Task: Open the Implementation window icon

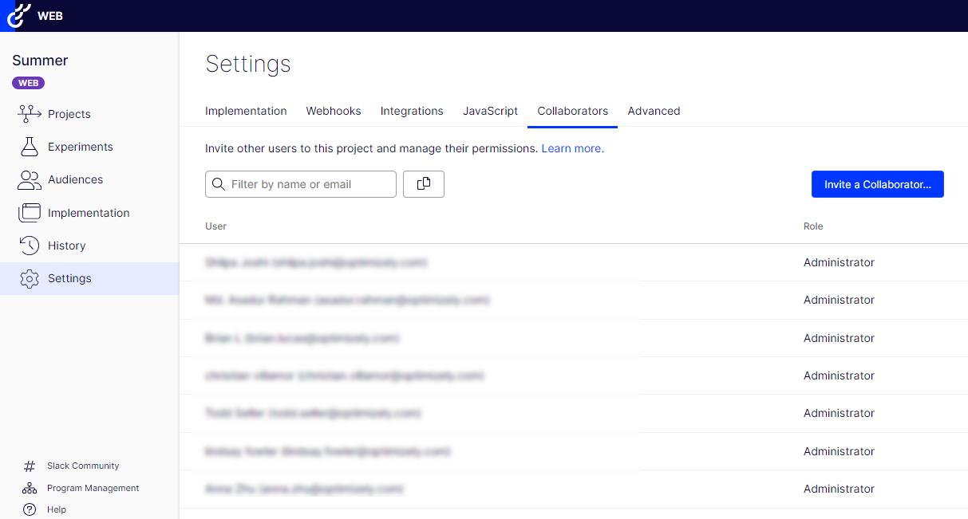Action: coord(30,213)
